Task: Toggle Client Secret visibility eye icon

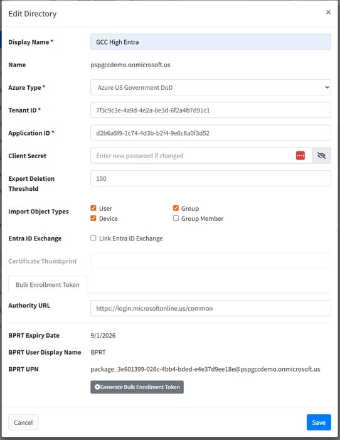Action: (321, 156)
